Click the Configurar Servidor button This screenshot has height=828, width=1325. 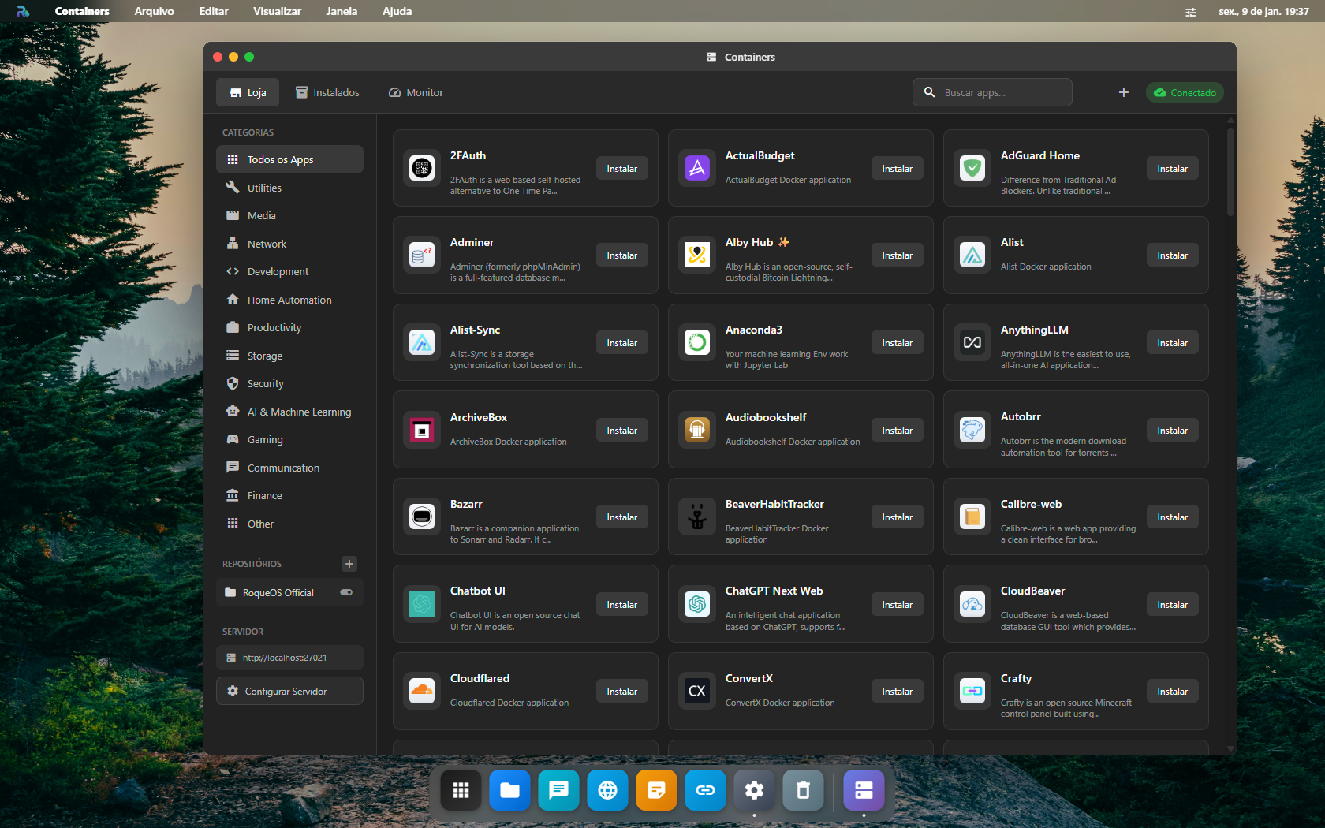pos(289,691)
